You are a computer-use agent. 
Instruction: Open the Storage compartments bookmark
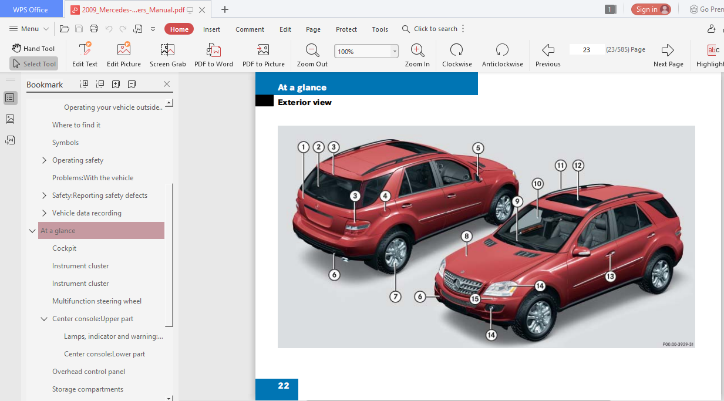(x=88, y=389)
